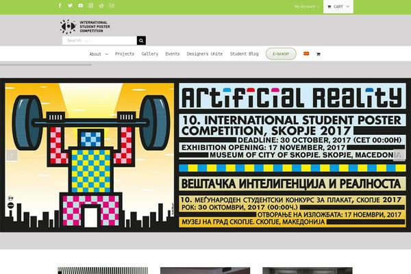The height and width of the screenshot is (274, 411).
Task: Click the magnifier search button
Action: tap(141, 40)
